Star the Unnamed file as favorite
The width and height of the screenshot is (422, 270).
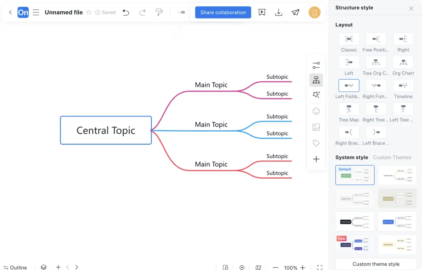pyautogui.click(x=89, y=13)
